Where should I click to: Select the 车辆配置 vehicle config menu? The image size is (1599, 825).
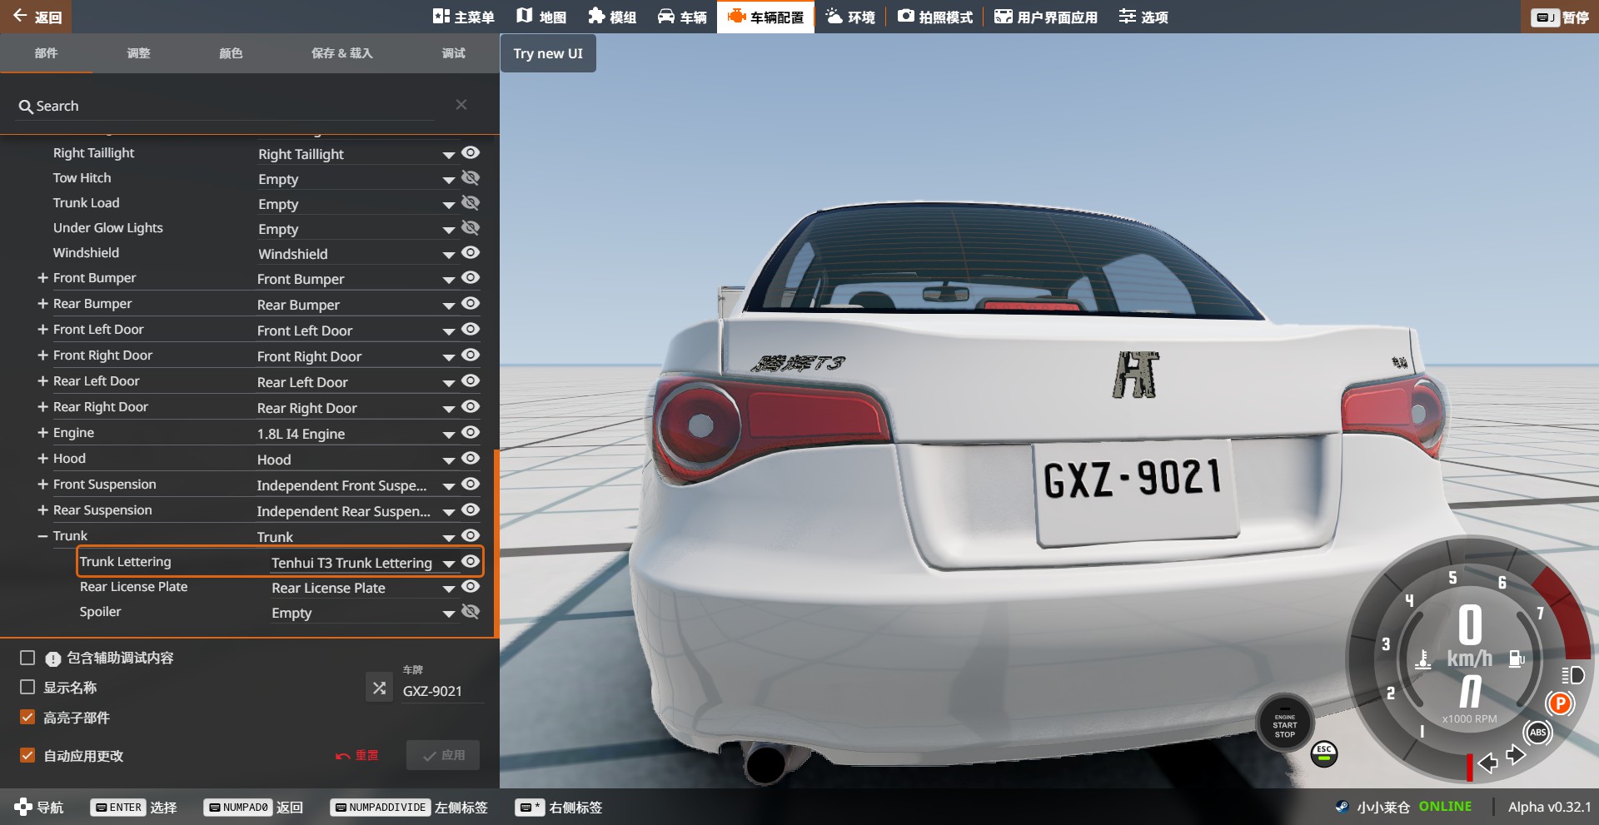(x=765, y=17)
